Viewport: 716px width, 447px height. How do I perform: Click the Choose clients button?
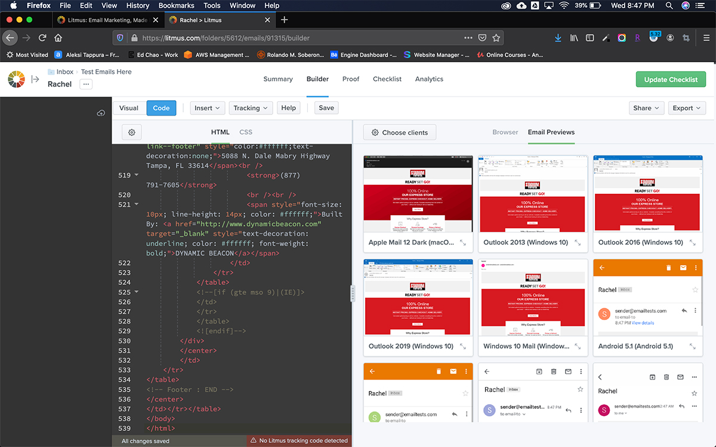(x=400, y=132)
